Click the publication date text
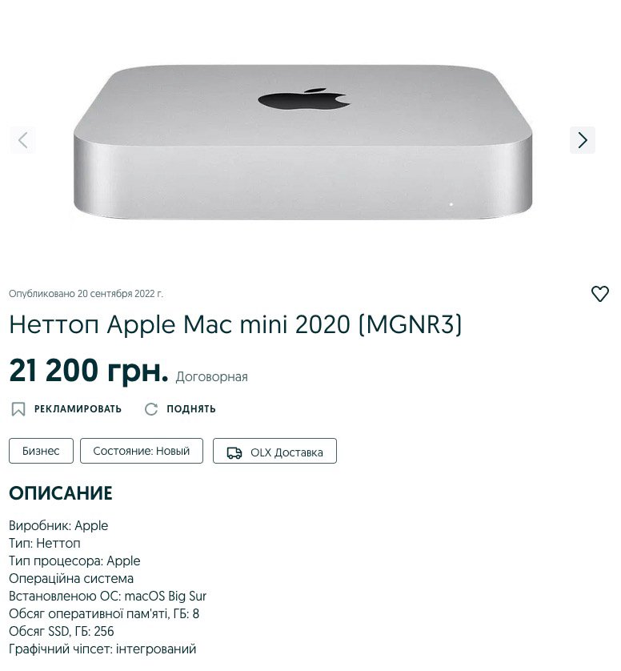This screenshot has width=621, height=671. tap(86, 294)
